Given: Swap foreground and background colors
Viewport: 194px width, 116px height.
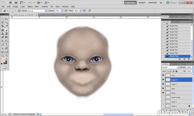Looking at the screenshot, I should 6,59.
